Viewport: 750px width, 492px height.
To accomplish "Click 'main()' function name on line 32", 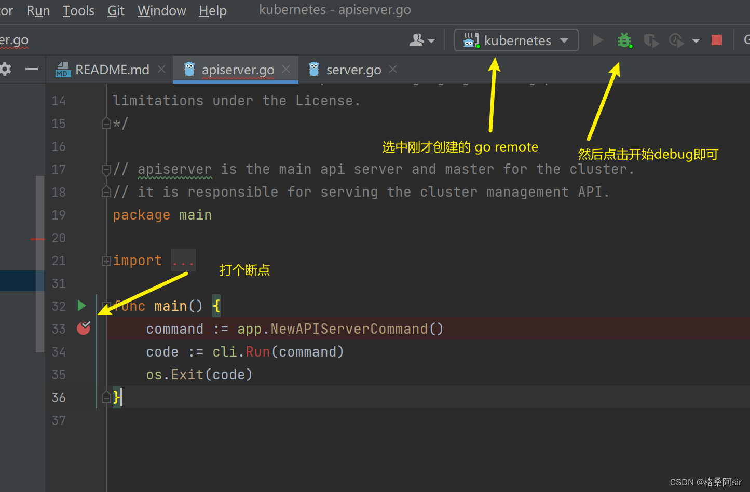I will [x=179, y=306].
